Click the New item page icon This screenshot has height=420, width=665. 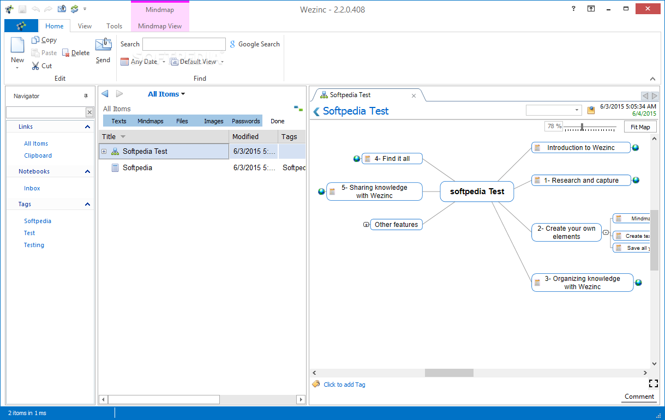[x=17, y=46]
